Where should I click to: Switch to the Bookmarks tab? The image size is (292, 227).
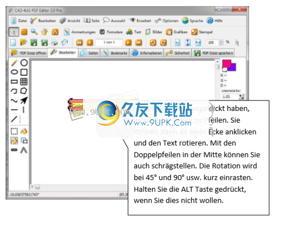(x=115, y=53)
